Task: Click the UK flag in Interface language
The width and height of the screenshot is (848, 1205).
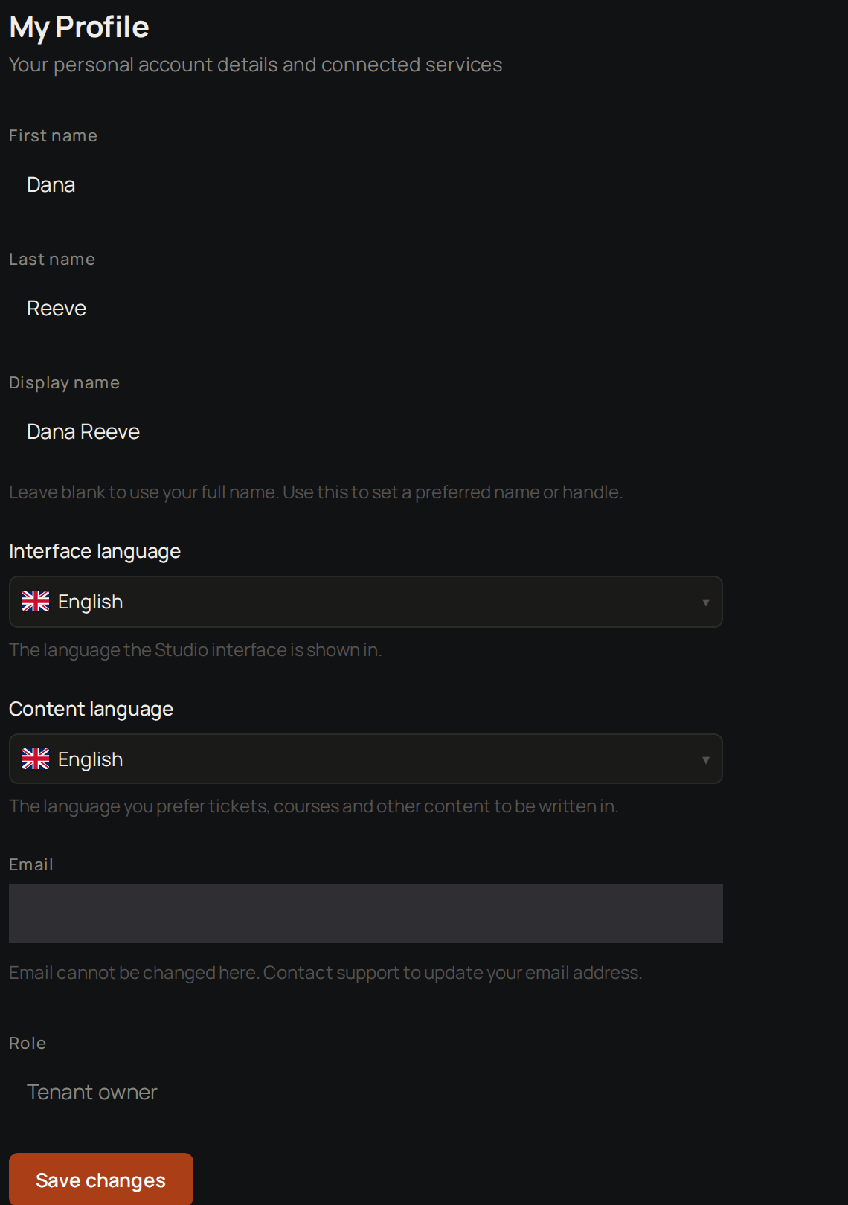Action: coord(36,601)
